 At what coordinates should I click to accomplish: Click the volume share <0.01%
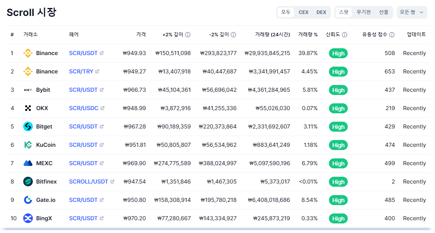click(308, 182)
